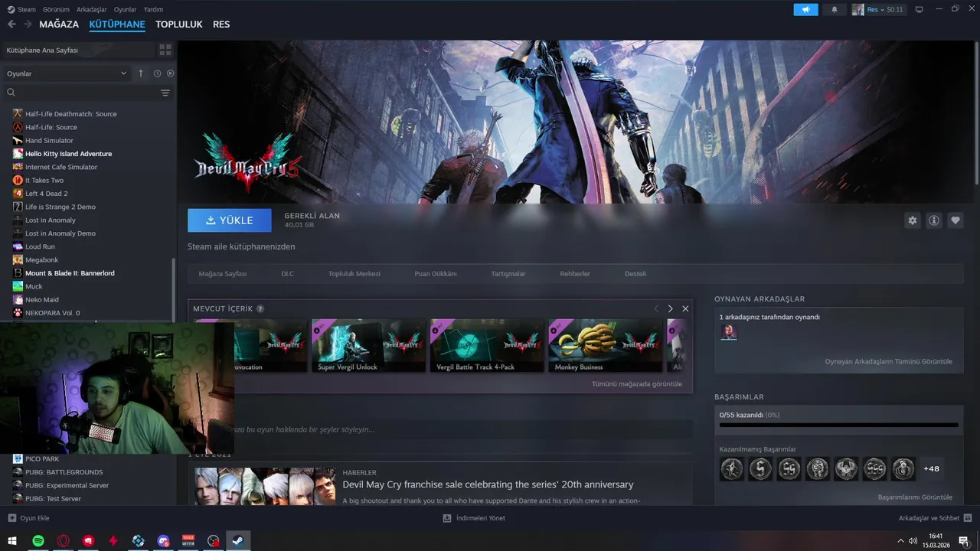
Task: Open Tartışmalar link
Action: (508, 274)
